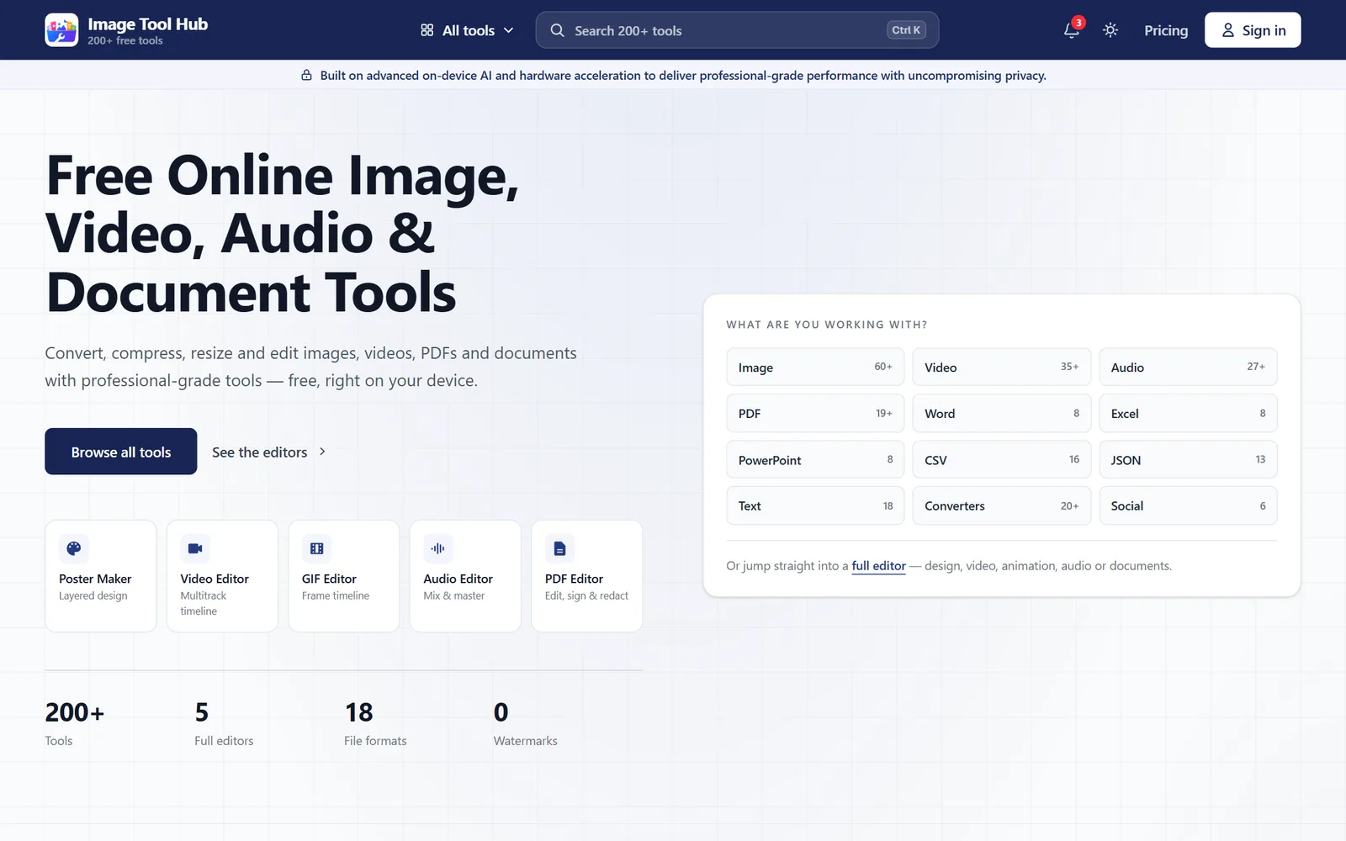The width and height of the screenshot is (1346, 841).
Task: Click the red notification count badge
Action: point(1078,23)
